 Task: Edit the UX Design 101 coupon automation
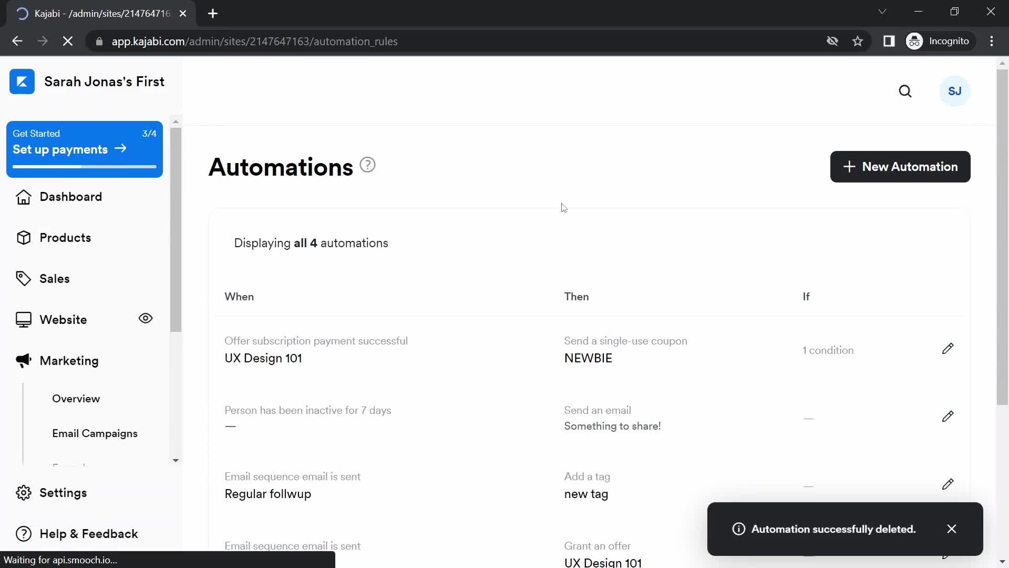948,349
